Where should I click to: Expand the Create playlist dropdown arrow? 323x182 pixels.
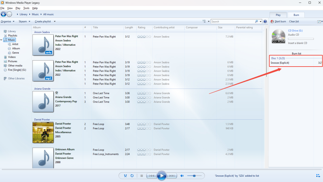click(54, 21)
